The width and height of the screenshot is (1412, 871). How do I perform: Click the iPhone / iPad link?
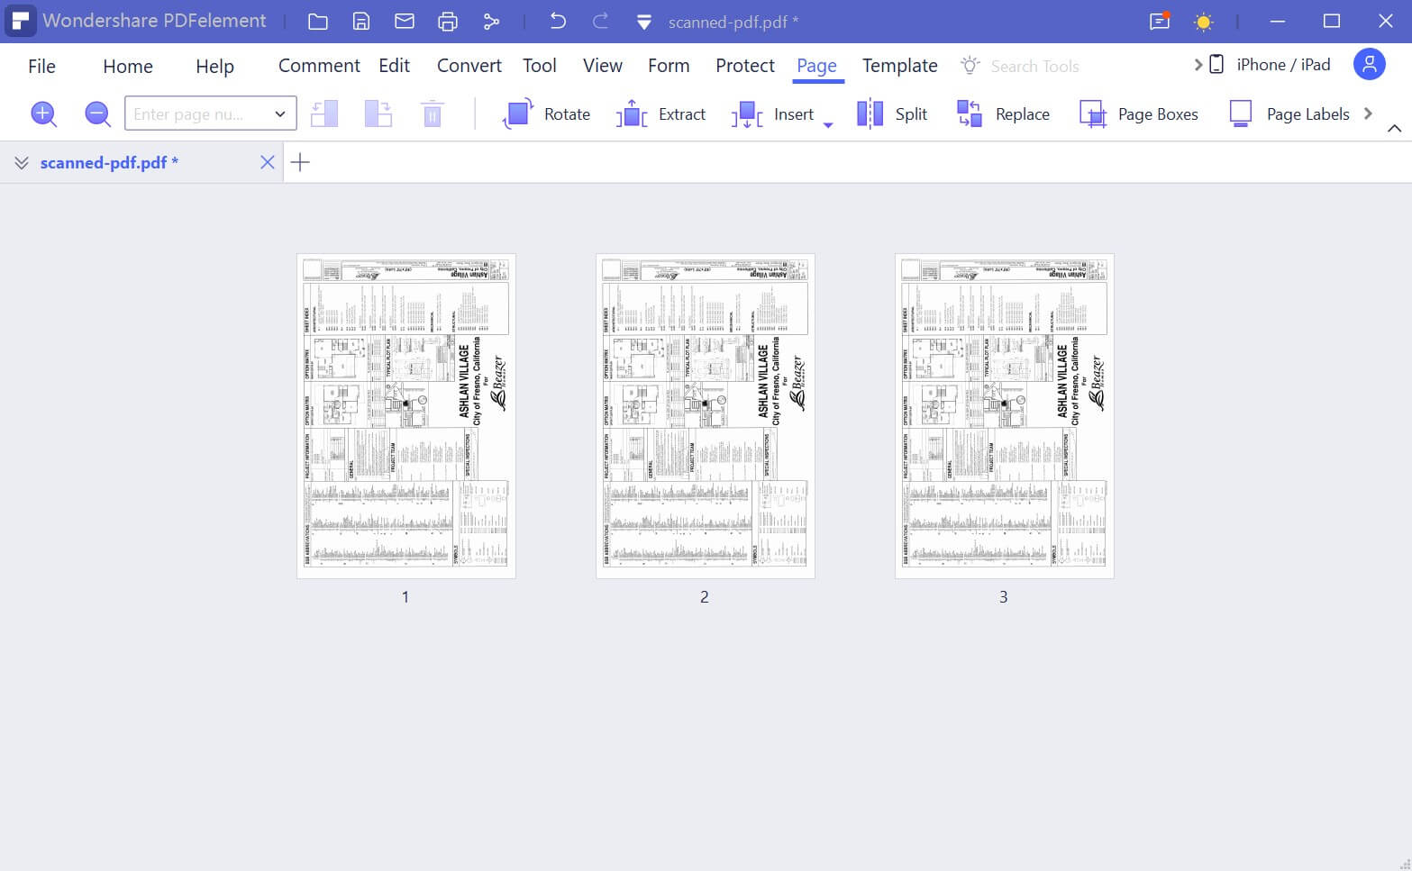tap(1283, 64)
